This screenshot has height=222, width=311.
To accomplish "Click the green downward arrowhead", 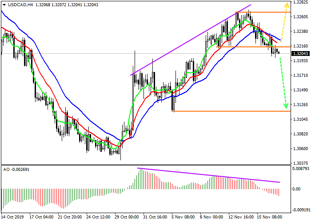I will (x=286, y=106).
